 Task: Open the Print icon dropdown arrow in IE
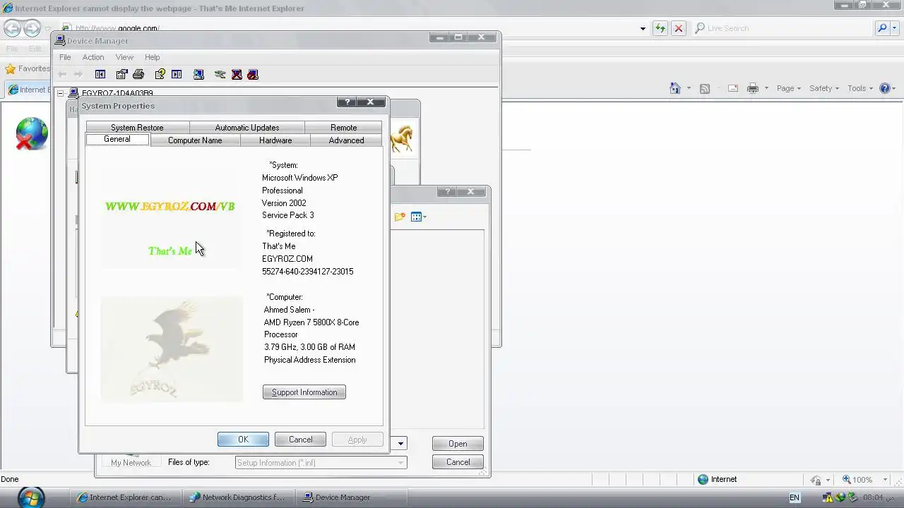[x=766, y=89]
